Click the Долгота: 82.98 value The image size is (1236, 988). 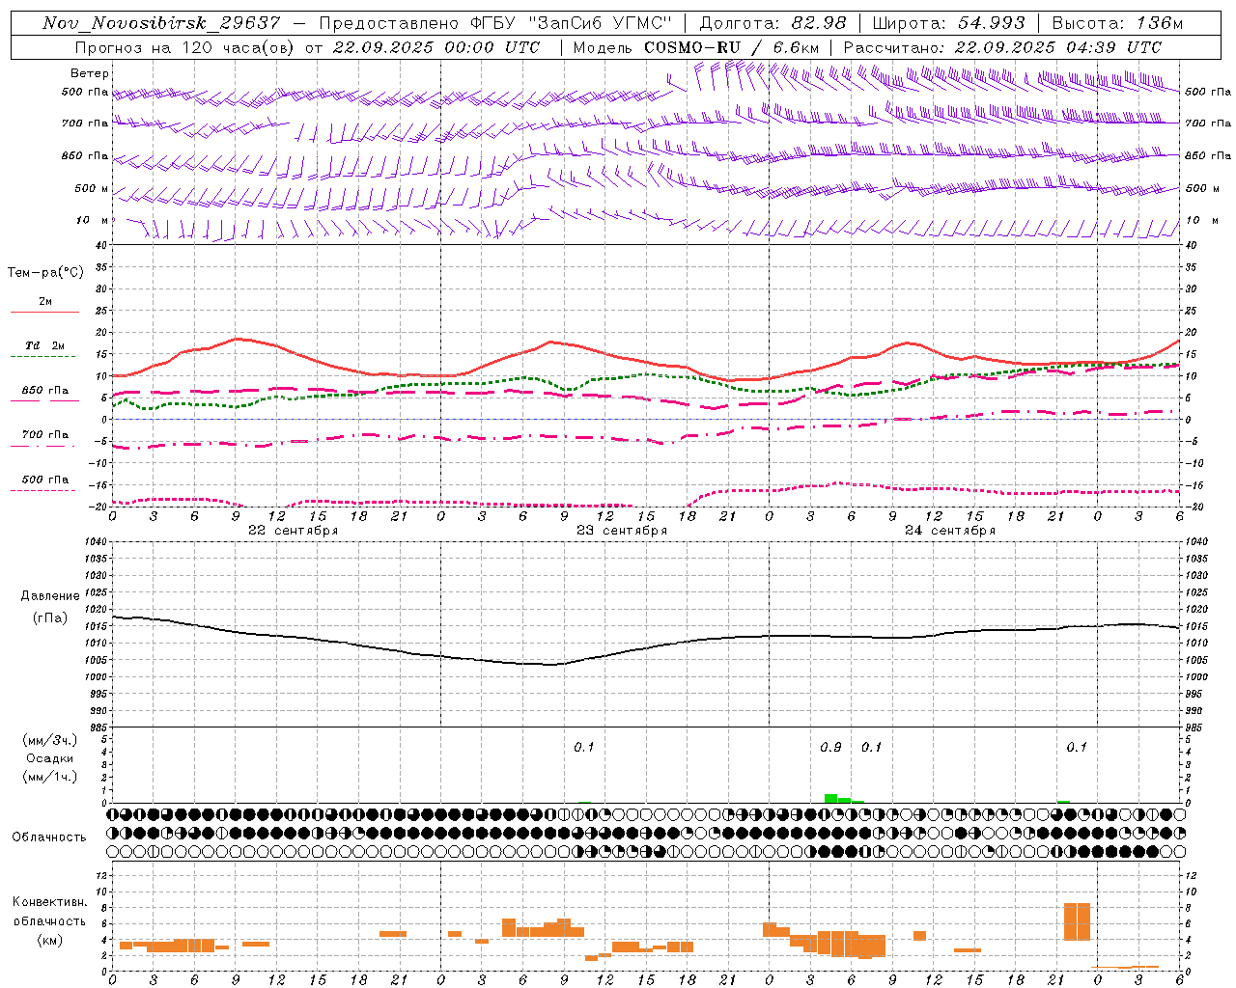tap(772, 23)
